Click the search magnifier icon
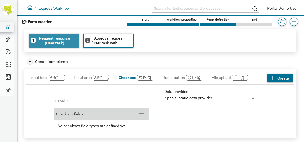The image size is (304, 142). [x=255, y=9]
